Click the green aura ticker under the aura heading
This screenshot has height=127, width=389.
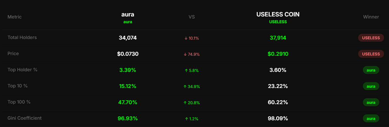(128, 22)
